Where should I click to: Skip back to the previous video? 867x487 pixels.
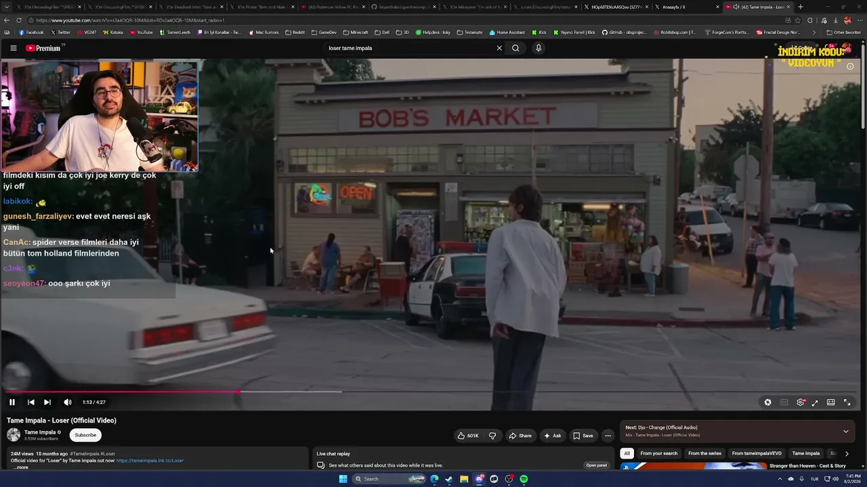coord(30,402)
